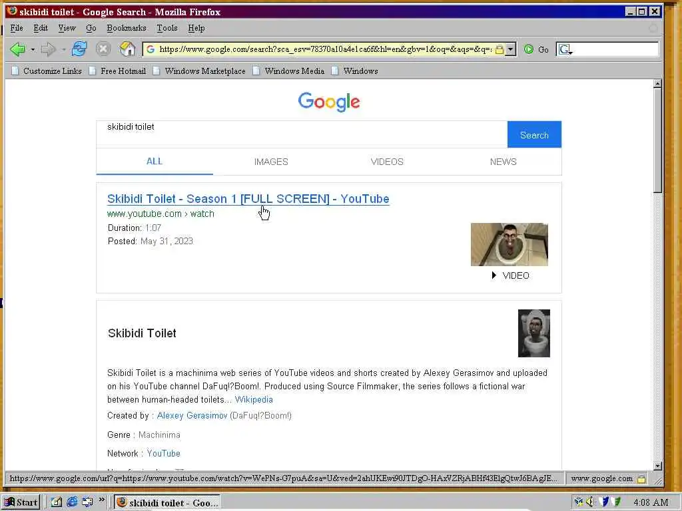Open the Bookmarks menu

coord(126,28)
